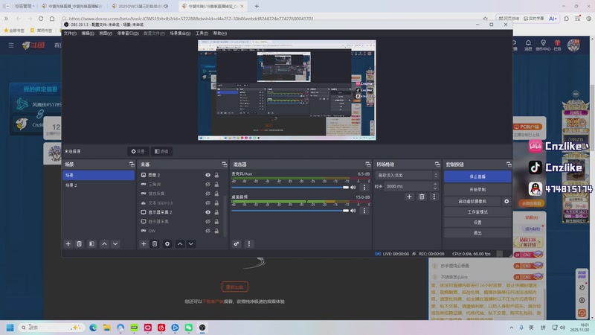Open scene filters icon in Scenes panel
The width and height of the screenshot is (595, 335).
[x=91, y=244]
